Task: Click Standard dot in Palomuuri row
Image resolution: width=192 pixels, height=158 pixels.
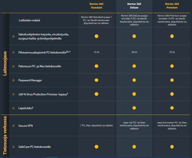Action: (x=97, y=66)
